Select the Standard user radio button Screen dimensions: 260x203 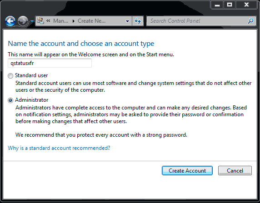pyautogui.click(x=10, y=76)
